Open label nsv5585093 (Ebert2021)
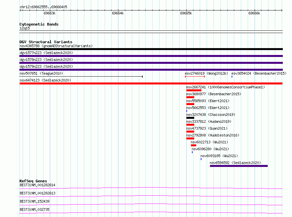The image size is (292, 217). (x=208, y=101)
